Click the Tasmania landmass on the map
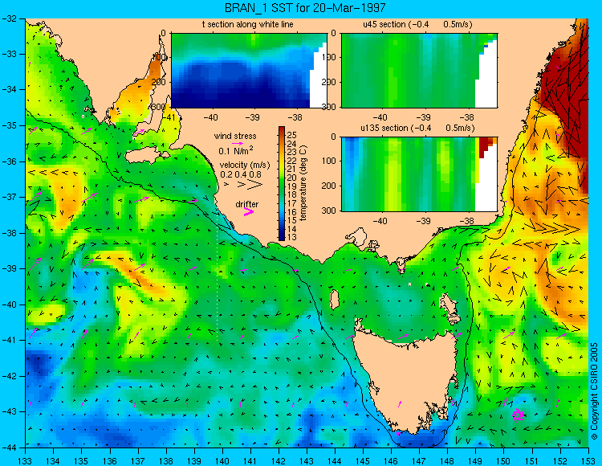This screenshot has width=602, height=466. (407, 380)
